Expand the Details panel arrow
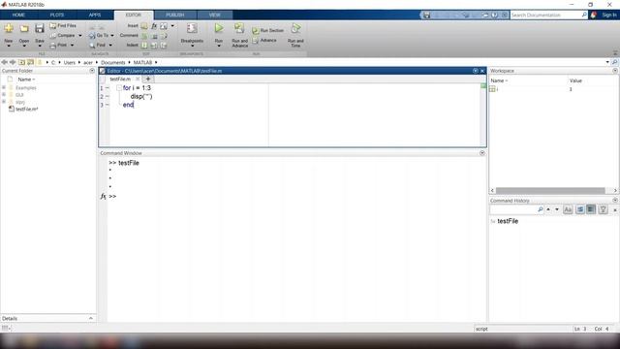The image size is (620, 349). pos(90,319)
